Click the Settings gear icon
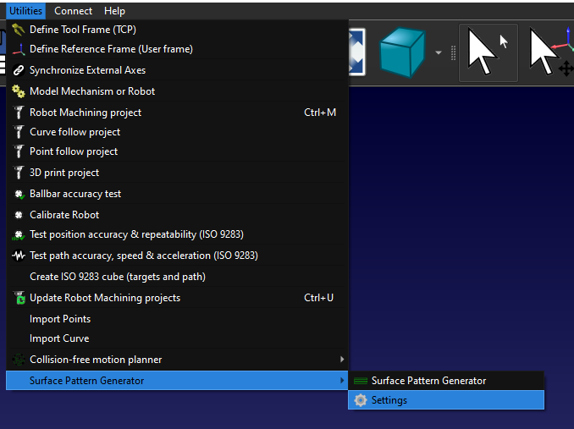 [361, 400]
